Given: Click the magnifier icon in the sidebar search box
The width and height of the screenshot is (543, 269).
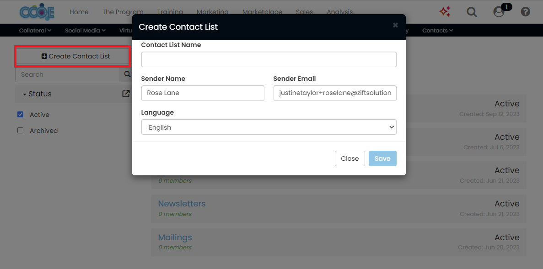Looking at the screenshot, I should click(x=127, y=74).
